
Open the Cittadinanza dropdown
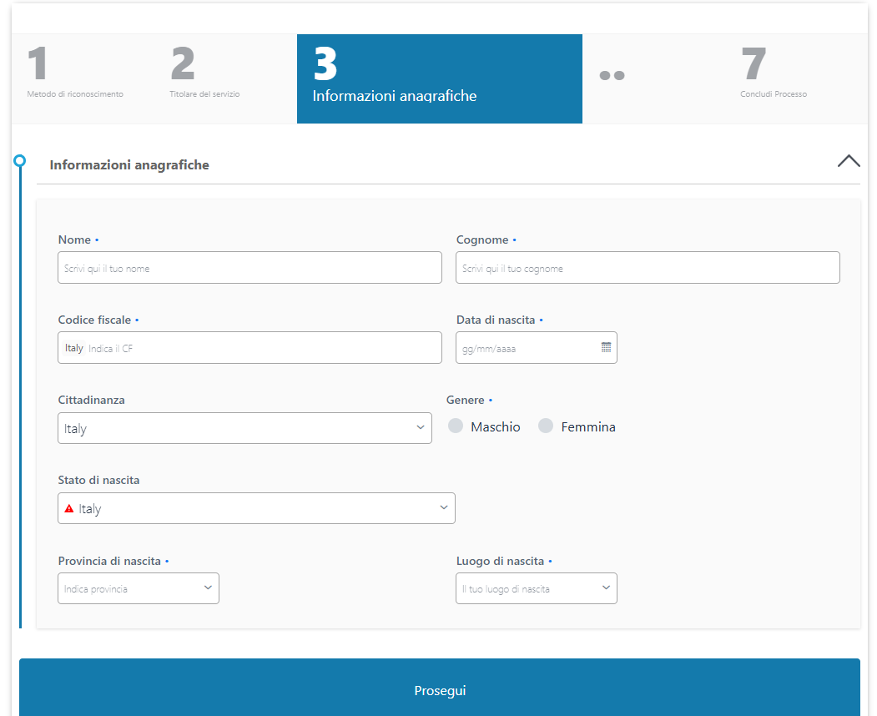pyautogui.click(x=244, y=428)
